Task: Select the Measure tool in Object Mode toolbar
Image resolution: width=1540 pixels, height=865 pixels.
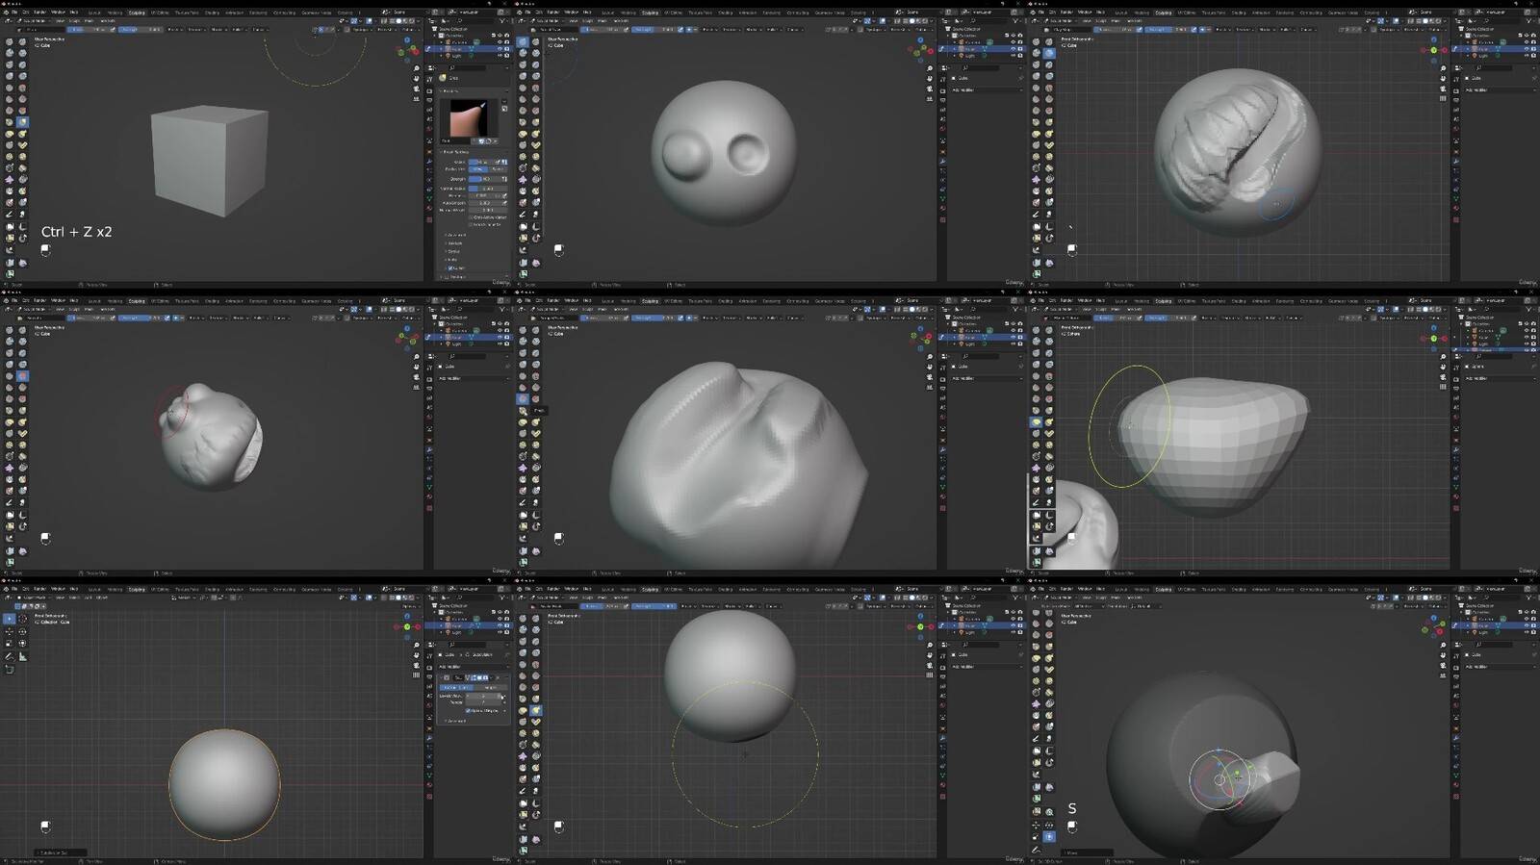Action: pyautogui.click(x=22, y=656)
